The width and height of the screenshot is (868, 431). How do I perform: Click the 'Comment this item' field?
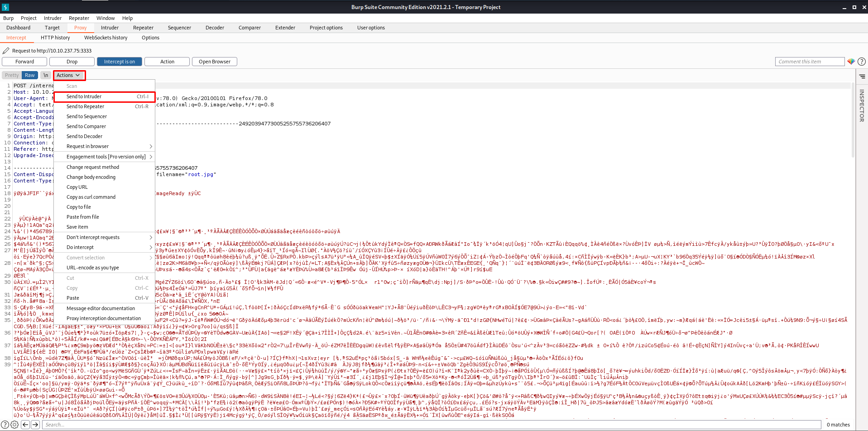[809, 62]
